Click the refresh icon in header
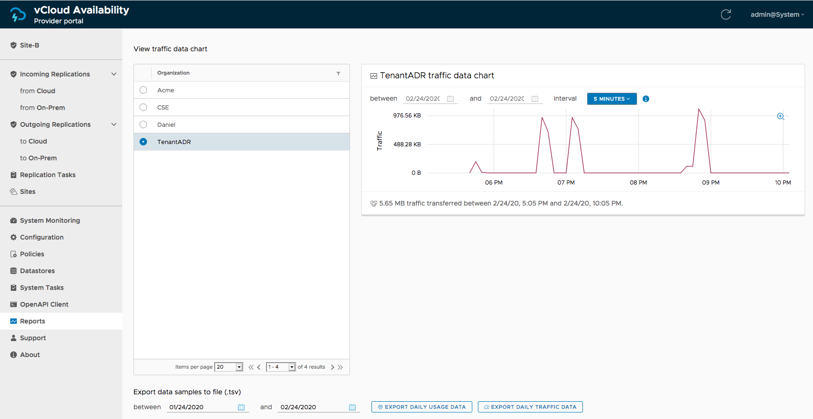The image size is (813, 419). pos(726,14)
